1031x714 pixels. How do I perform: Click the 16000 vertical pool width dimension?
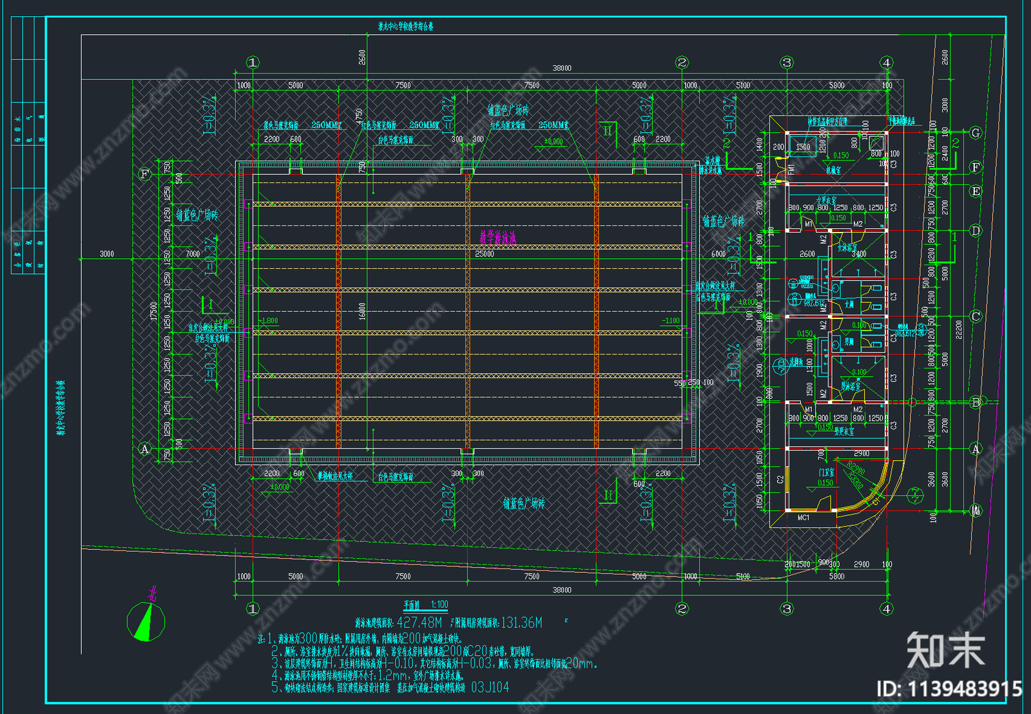click(x=361, y=311)
